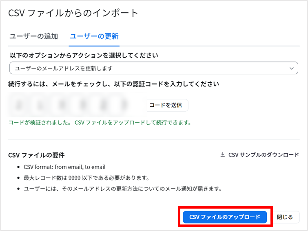The width and height of the screenshot is (308, 231).
Task: Dismiss the dialog with 閉じる
Action: click(285, 217)
